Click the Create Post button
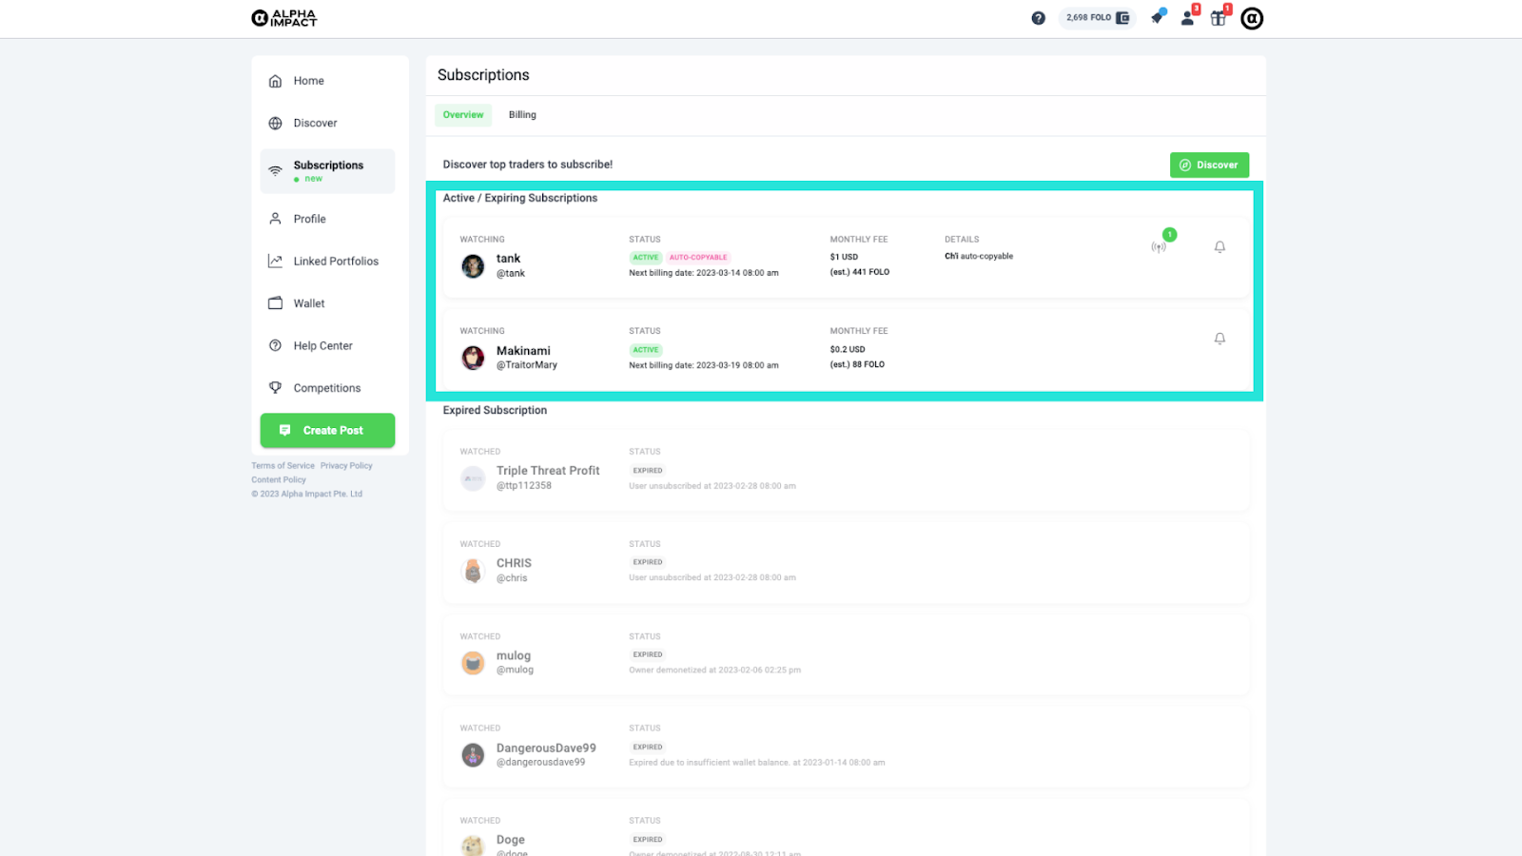The height and width of the screenshot is (856, 1522). point(327,430)
